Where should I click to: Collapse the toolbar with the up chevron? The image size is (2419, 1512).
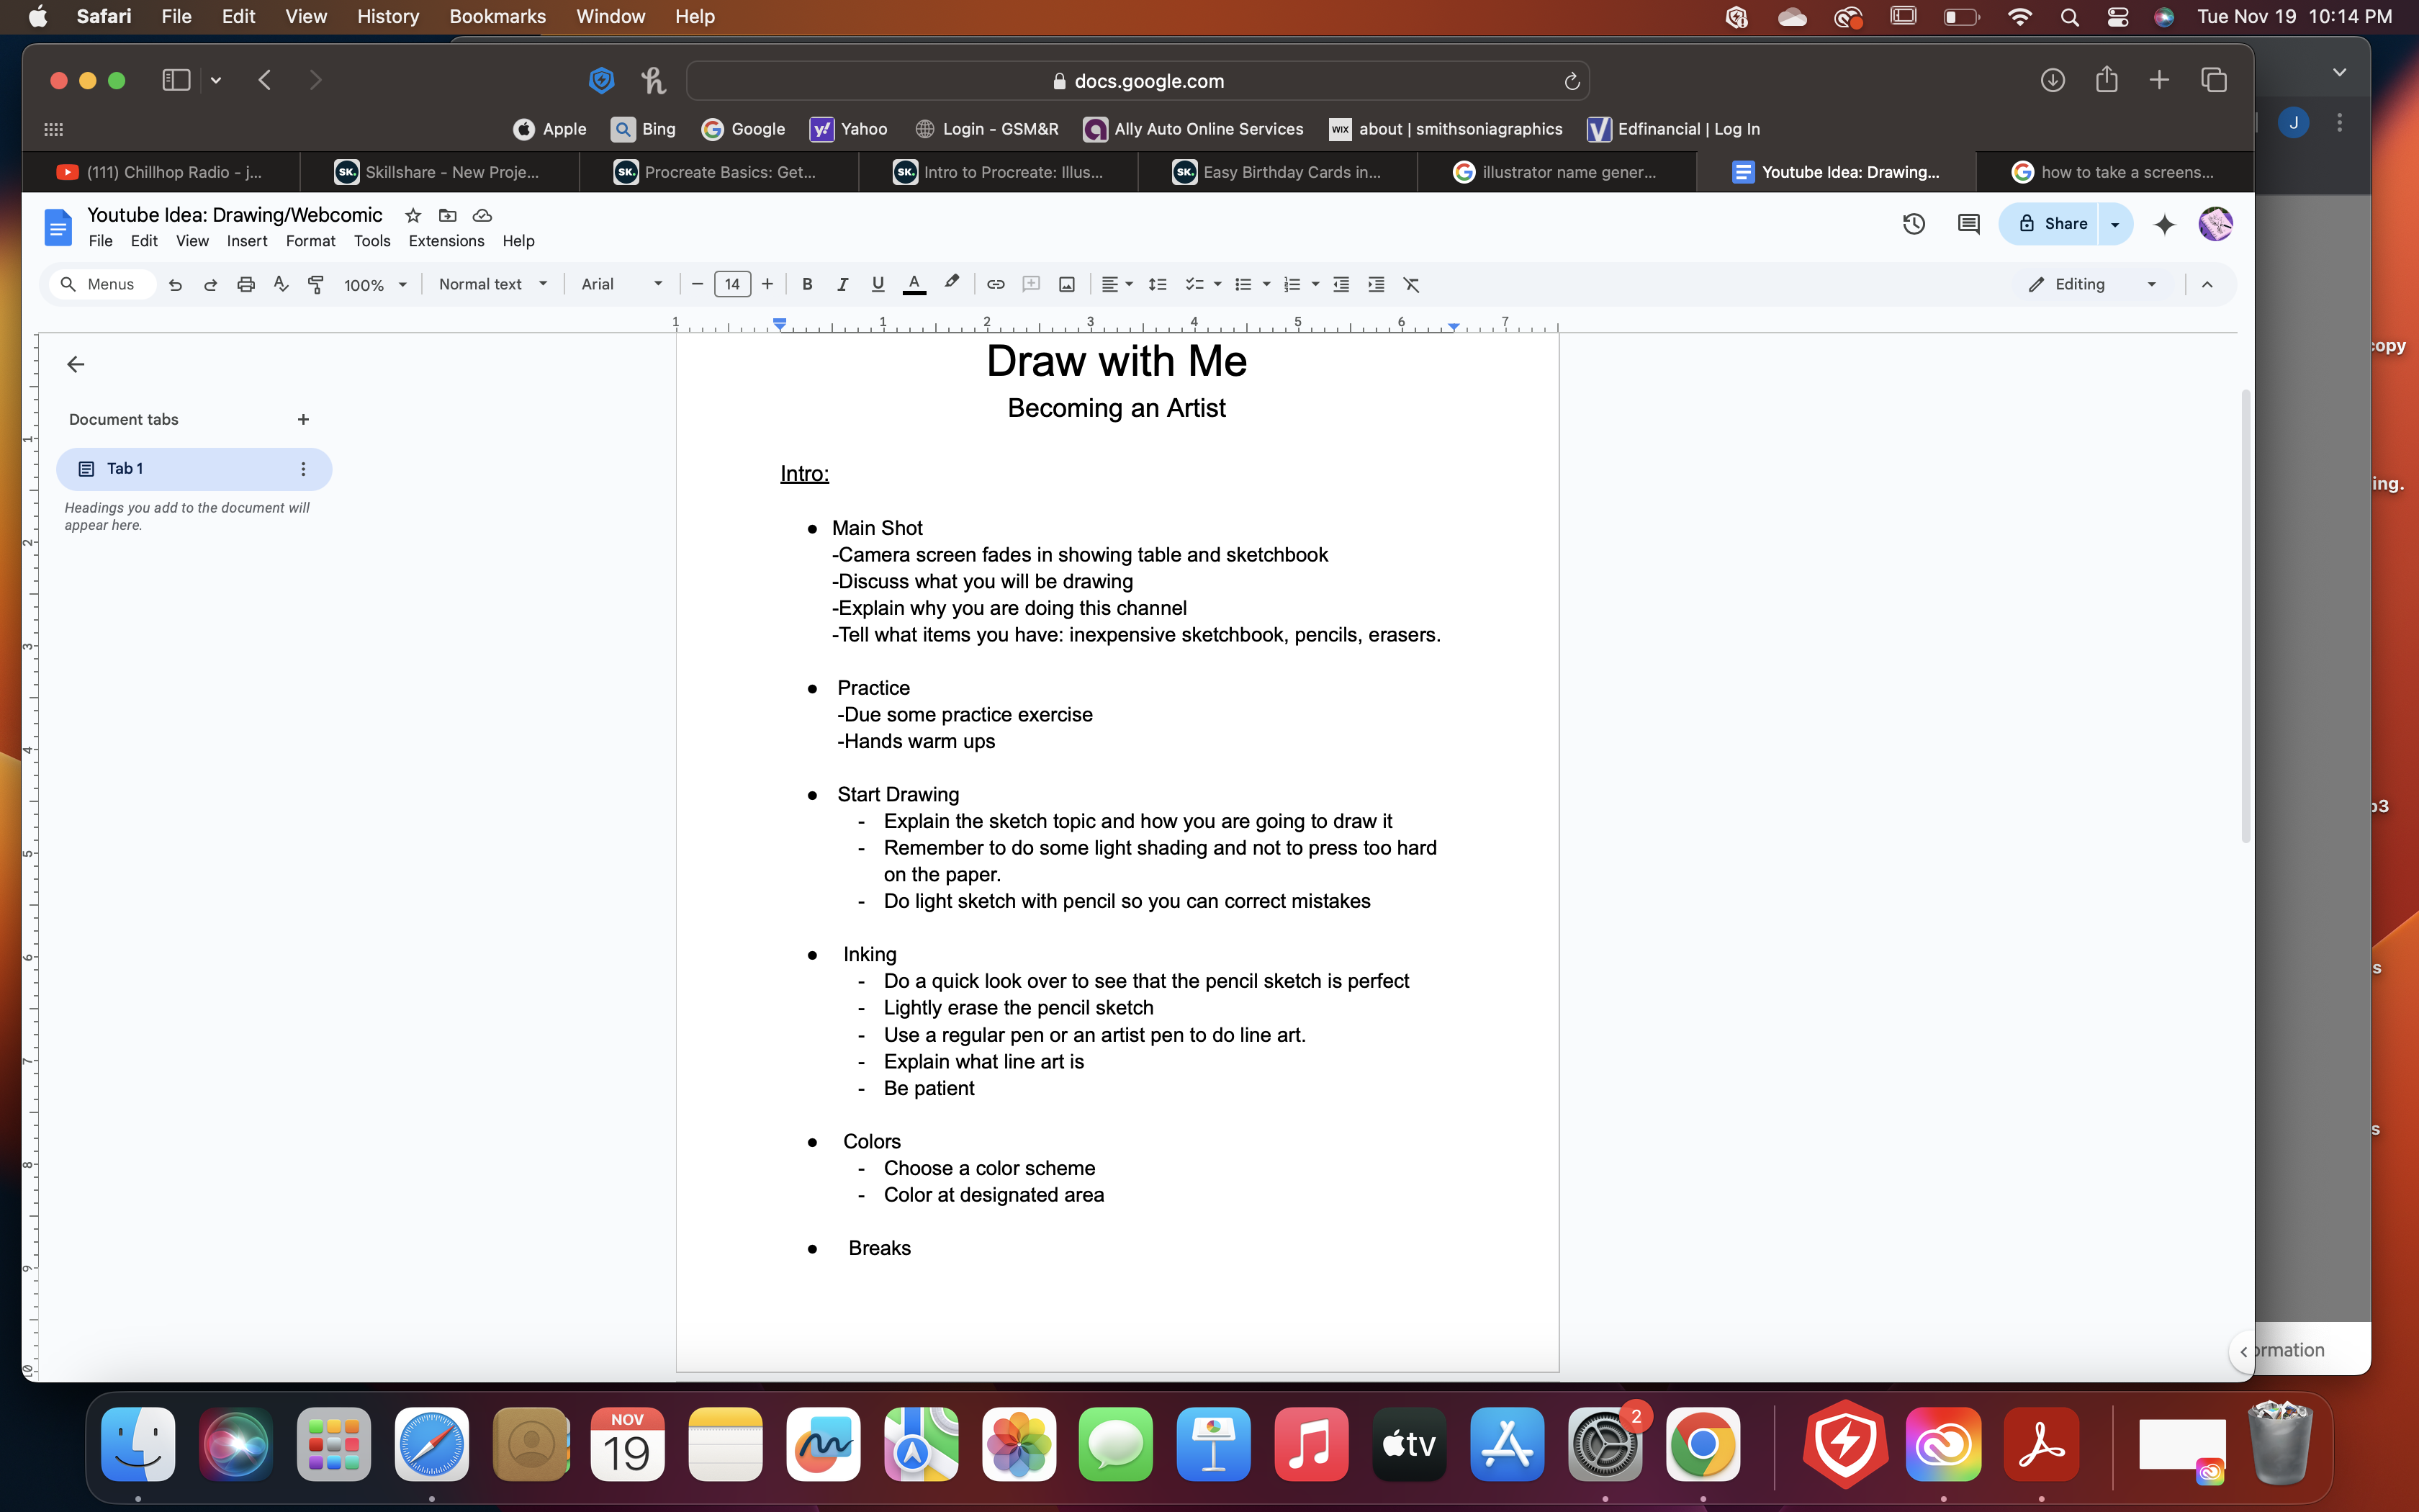2207,285
